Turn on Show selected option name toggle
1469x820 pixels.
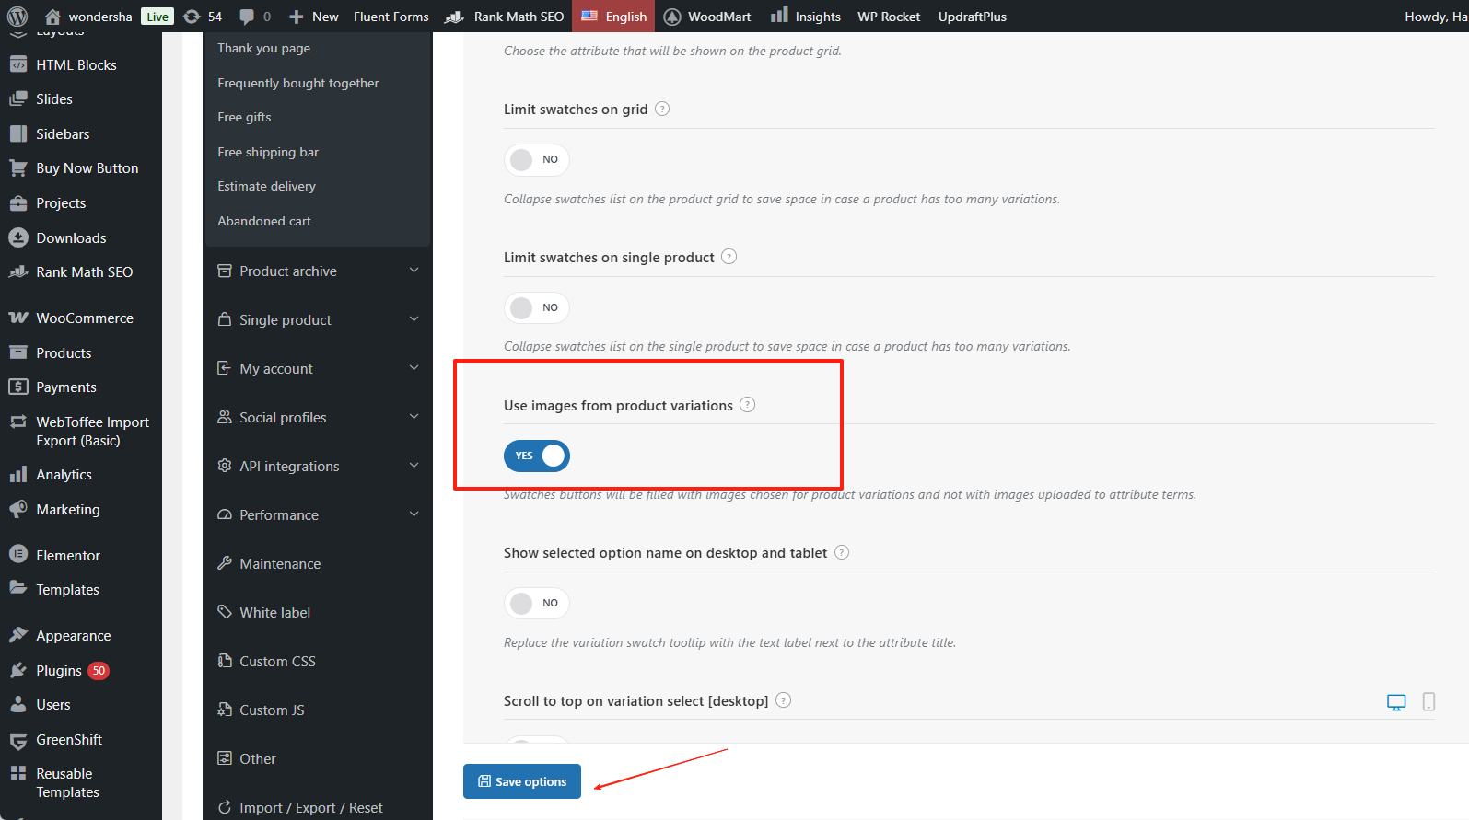tap(537, 604)
